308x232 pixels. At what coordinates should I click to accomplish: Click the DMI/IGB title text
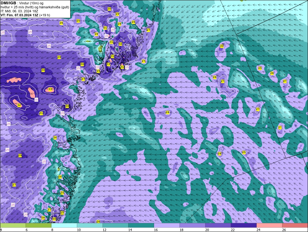(8, 3)
